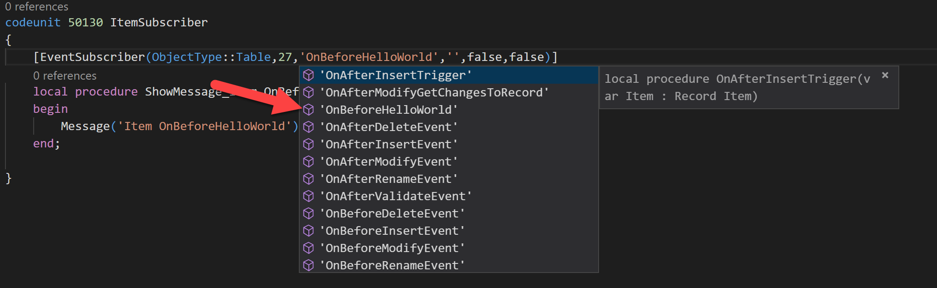
Task: Click the cube icon beside 'OnAfterDeleteEvent'
Action: point(309,126)
